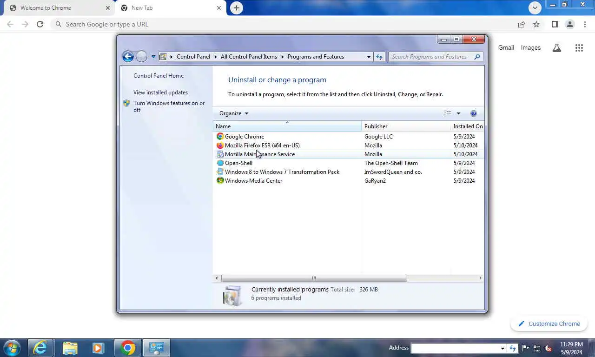Viewport: 595px width, 357px height.
Task: Bookmark this tab with the star icon
Action: pos(536,24)
